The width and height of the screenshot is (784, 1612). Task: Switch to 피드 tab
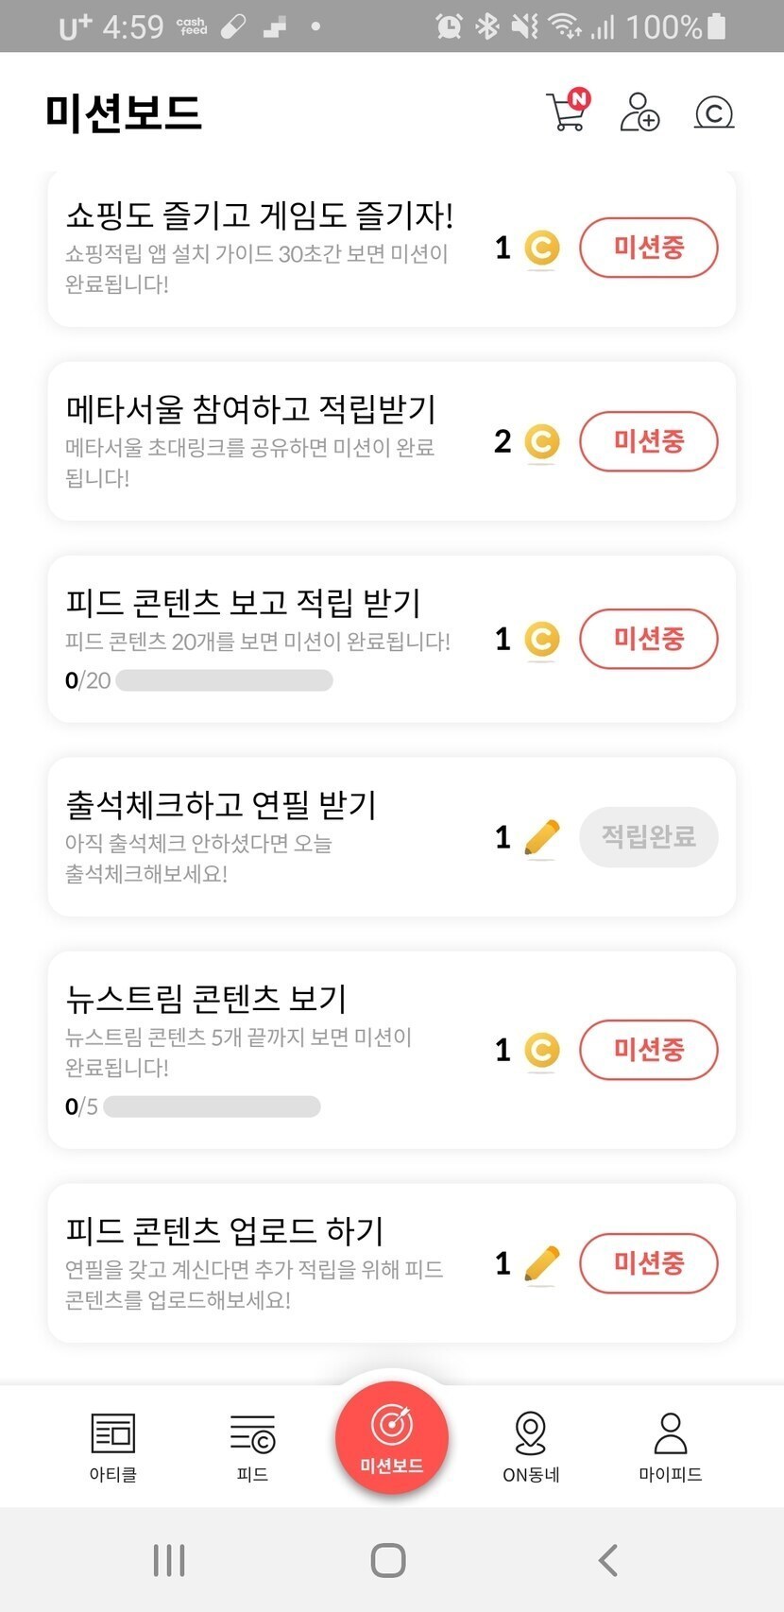click(252, 1446)
